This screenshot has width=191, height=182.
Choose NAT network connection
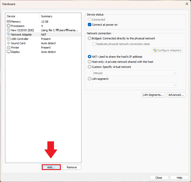pos(90,57)
